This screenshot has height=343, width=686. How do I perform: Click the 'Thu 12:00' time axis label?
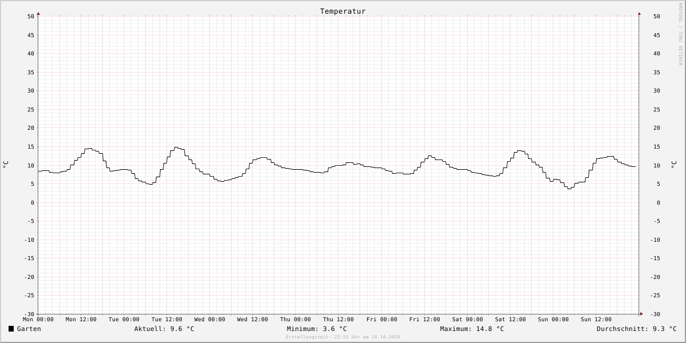pos(338,320)
